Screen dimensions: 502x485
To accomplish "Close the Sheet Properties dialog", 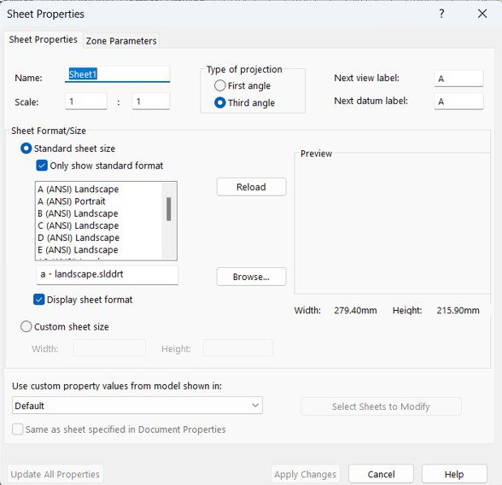I will tap(482, 14).
